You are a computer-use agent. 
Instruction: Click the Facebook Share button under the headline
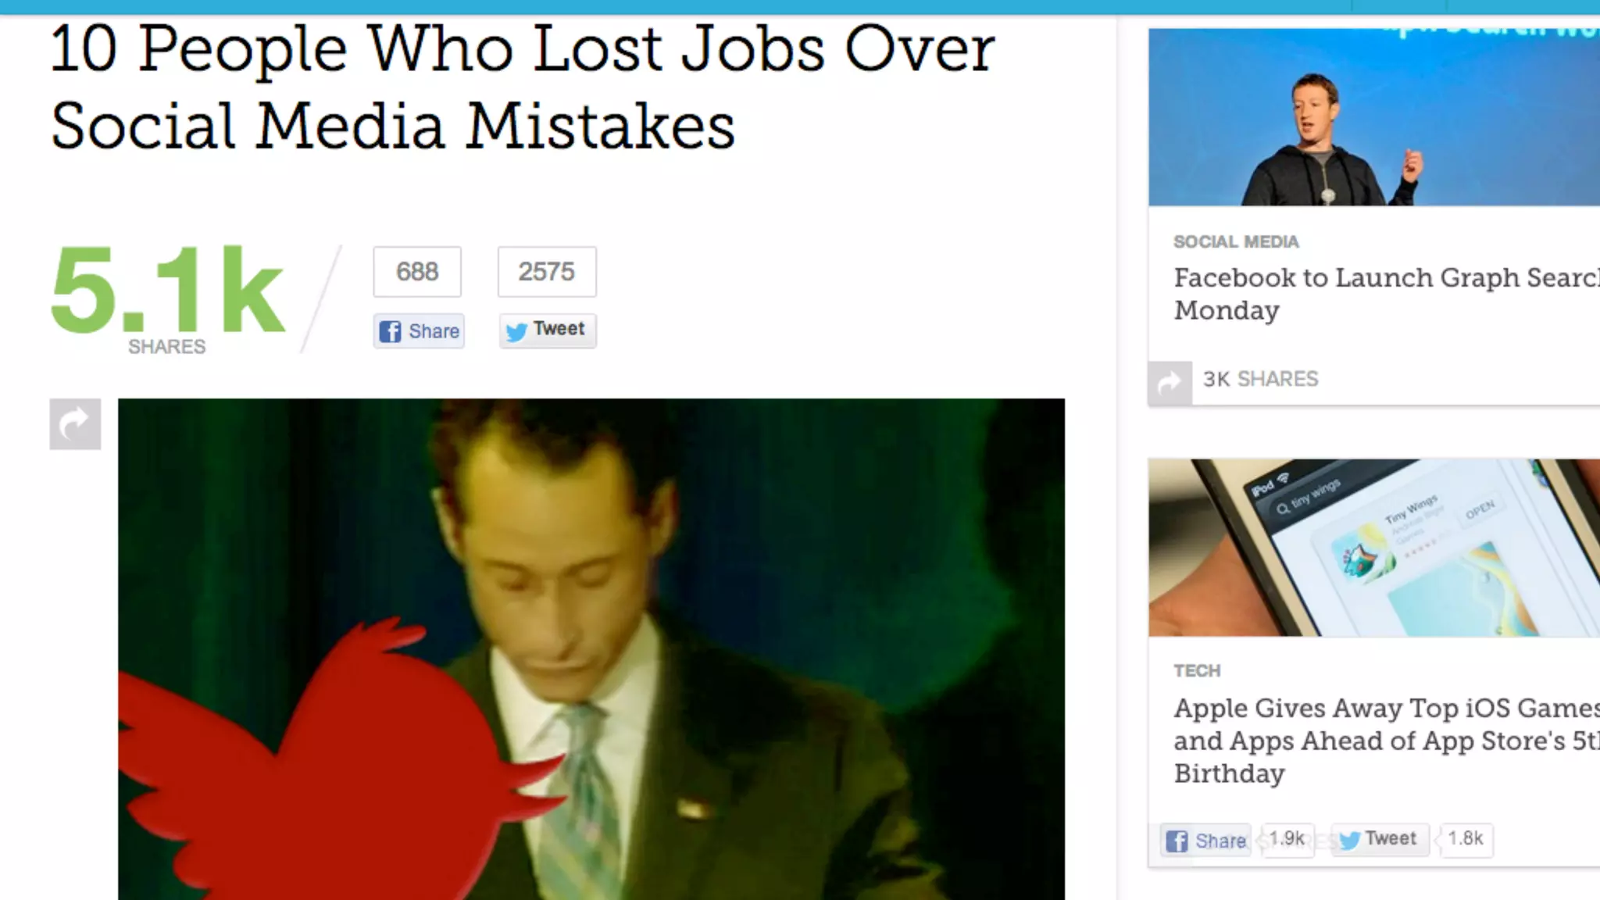coord(419,330)
